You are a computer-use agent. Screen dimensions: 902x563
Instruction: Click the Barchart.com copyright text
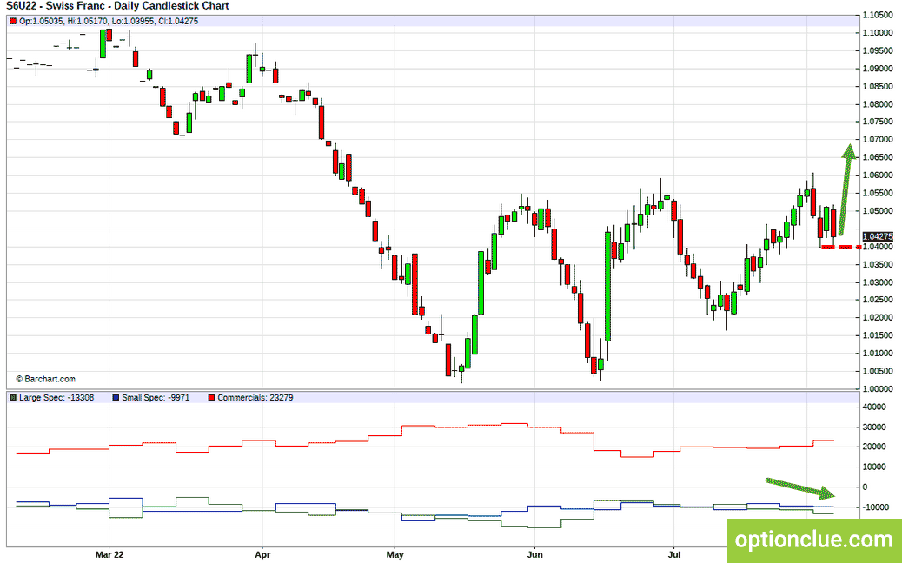[x=45, y=379]
